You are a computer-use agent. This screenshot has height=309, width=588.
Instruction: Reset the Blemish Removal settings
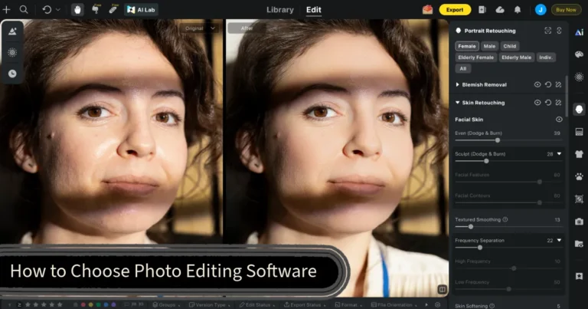548,85
